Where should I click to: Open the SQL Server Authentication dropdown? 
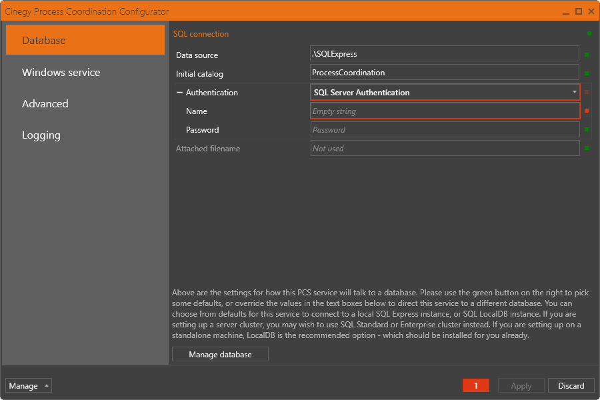(x=445, y=92)
